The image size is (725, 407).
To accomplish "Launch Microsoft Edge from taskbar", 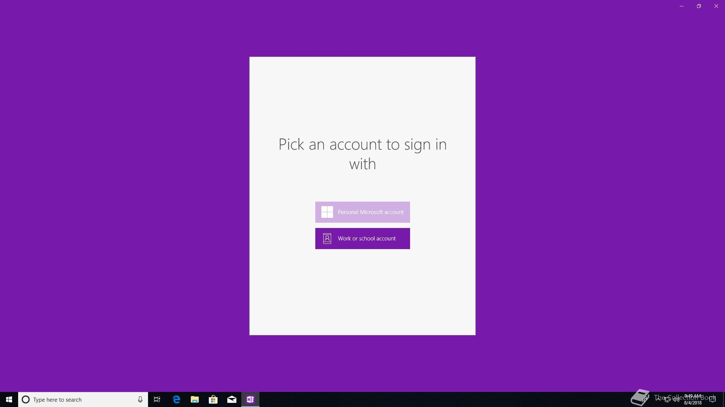I will [x=176, y=399].
